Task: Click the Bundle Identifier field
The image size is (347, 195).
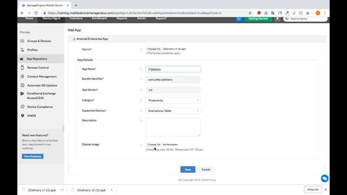Action: [173, 80]
